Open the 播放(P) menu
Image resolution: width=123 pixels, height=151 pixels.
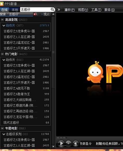pyautogui.click(x=70, y=10)
